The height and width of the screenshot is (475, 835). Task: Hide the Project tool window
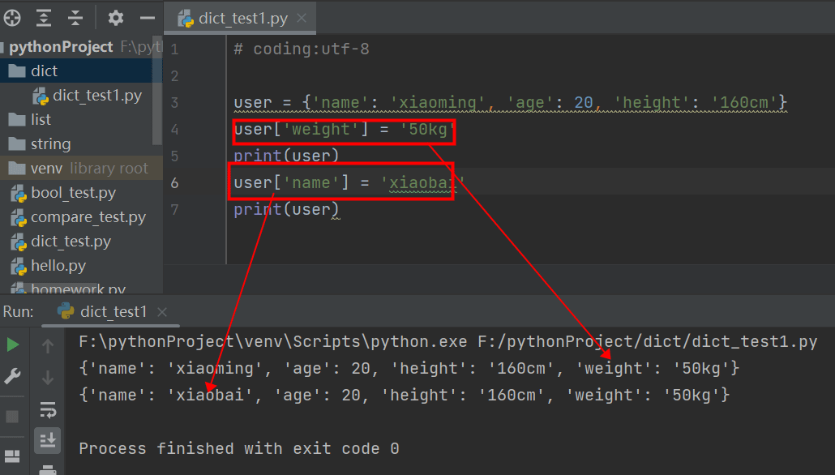[147, 18]
